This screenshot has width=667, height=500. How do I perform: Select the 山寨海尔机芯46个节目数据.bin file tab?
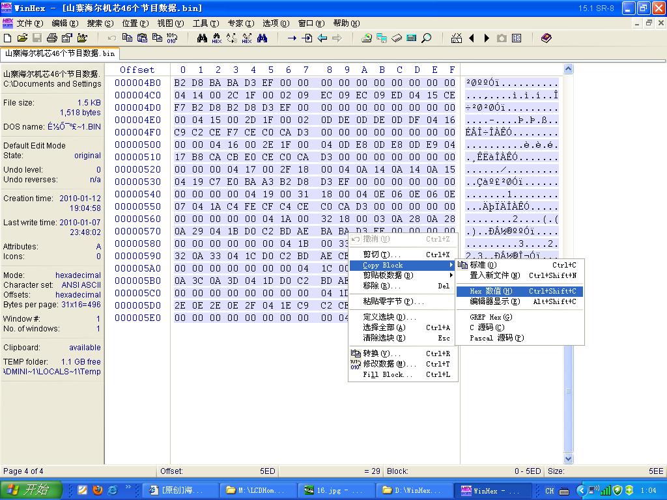click(x=60, y=53)
